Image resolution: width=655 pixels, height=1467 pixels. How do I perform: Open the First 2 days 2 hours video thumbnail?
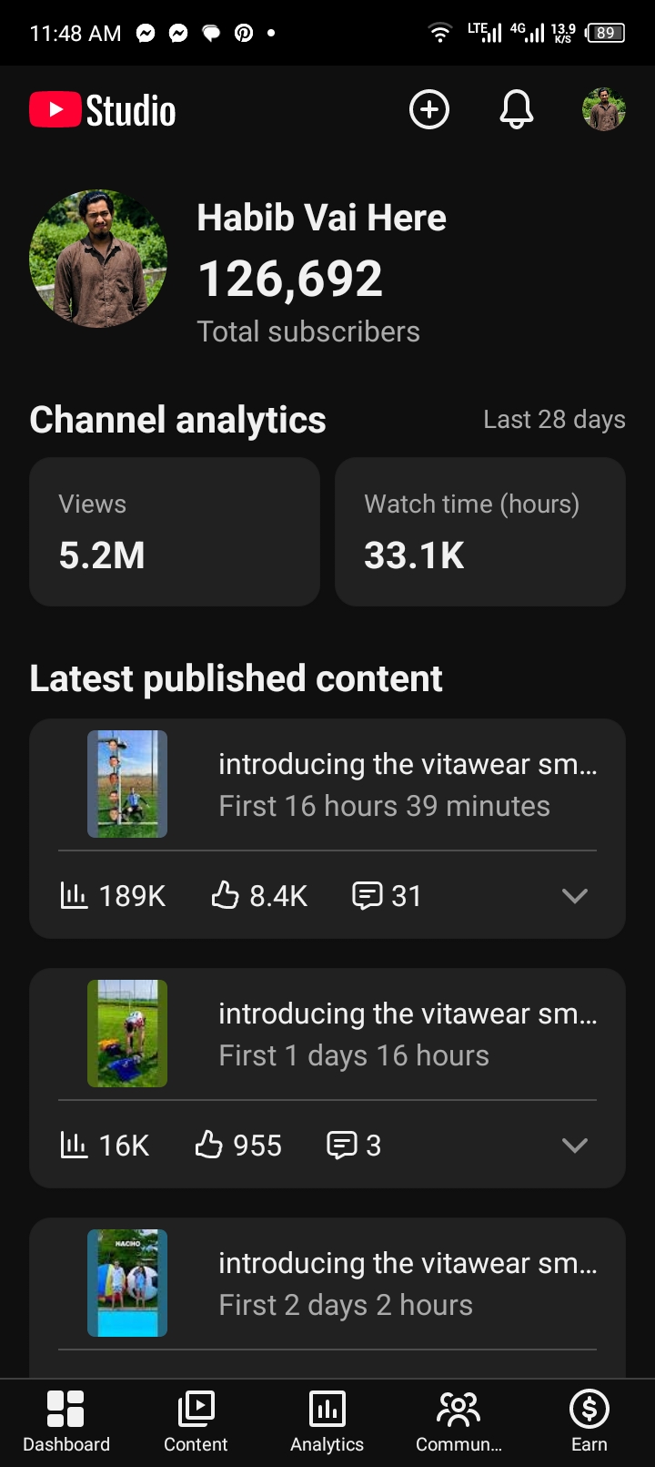click(x=127, y=1283)
